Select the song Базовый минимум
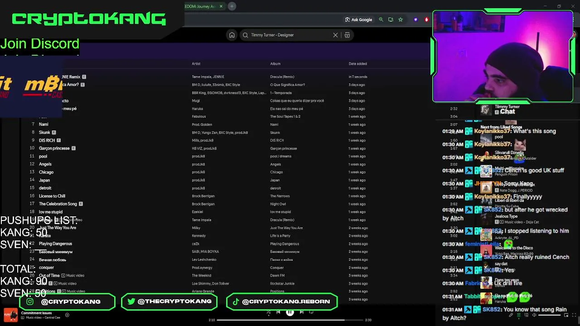Screen dimensions: 580x326 (56, 252)
